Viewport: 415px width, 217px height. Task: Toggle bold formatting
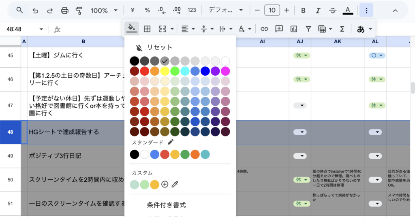pyautogui.click(x=304, y=10)
